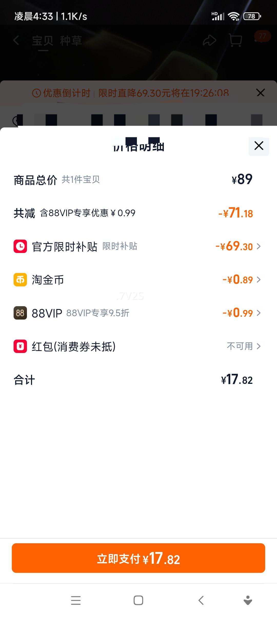Image resolution: width=277 pixels, height=617 pixels.
Task: Open unavailable 红包 options
Action: click(x=244, y=346)
